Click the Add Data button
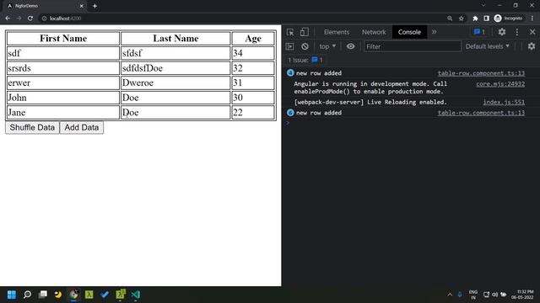 point(82,127)
